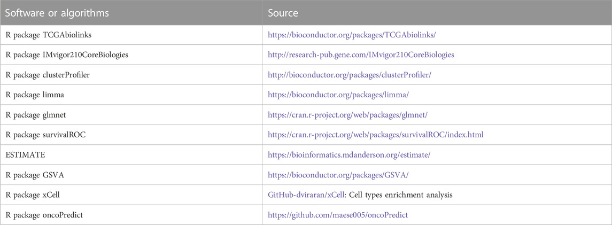Open the GitHub-dviraran/xCell link

point(306,195)
